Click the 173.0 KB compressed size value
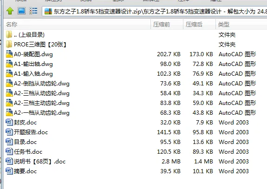 coord(201,54)
